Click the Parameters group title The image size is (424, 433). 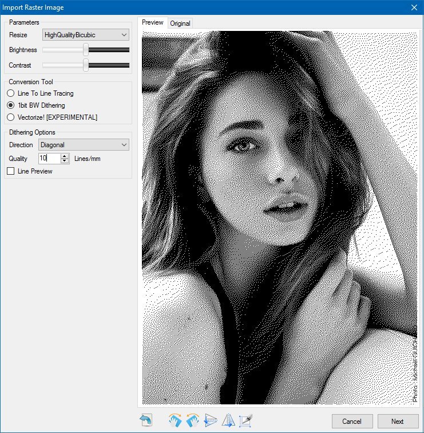[24, 22]
